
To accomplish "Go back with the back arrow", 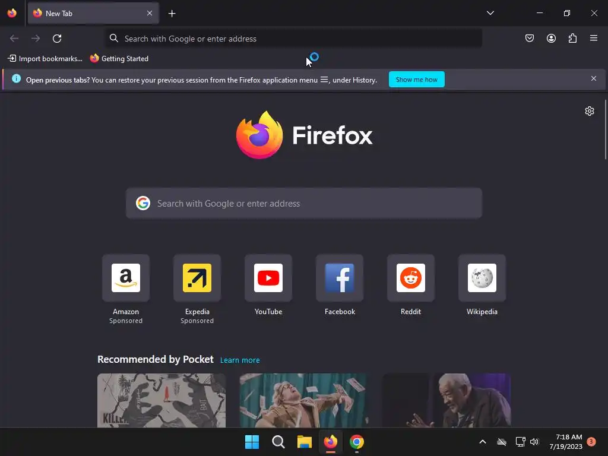I will pyautogui.click(x=14, y=39).
